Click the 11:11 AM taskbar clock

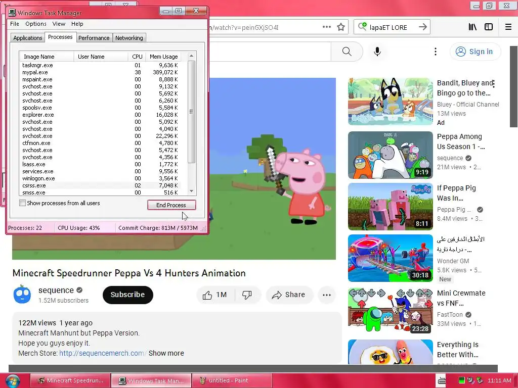pyautogui.click(x=499, y=380)
